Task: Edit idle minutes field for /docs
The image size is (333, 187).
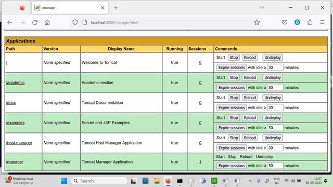Action: pos(275,108)
